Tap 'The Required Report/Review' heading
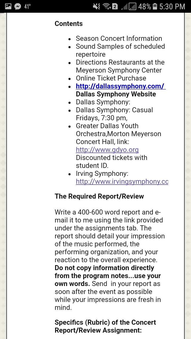This screenshot has height=339, width=191. (x=99, y=196)
